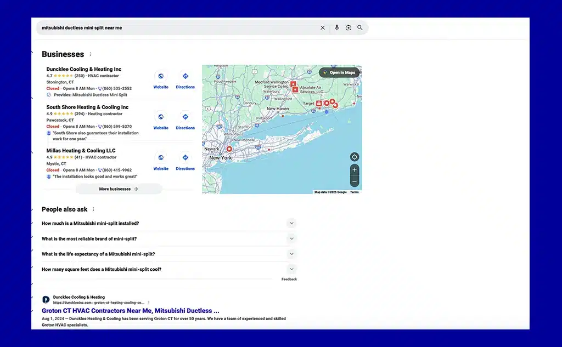
Task: Click the South Shore installation guarantee review snippet
Action: pyautogui.click(x=95, y=136)
